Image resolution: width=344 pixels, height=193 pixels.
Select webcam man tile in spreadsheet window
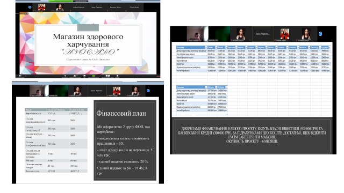(197, 34)
